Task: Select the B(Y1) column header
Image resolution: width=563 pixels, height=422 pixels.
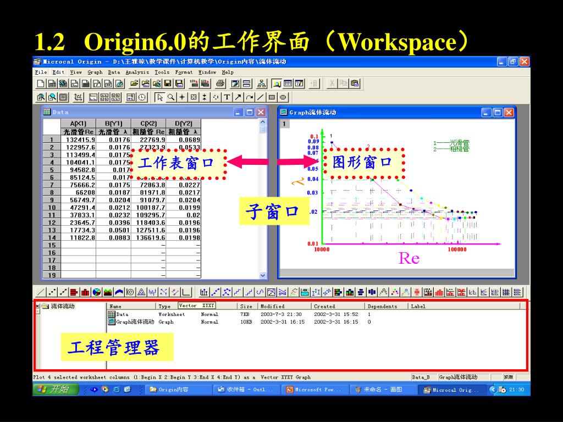Action: [113, 124]
